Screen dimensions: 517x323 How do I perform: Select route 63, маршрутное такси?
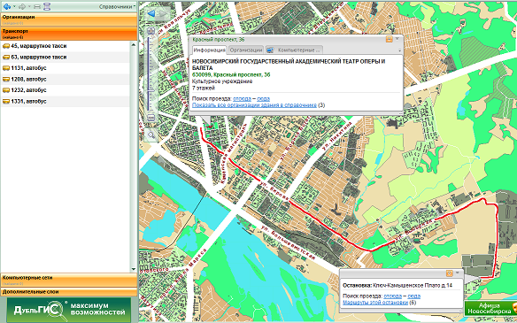click(x=66, y=57)
